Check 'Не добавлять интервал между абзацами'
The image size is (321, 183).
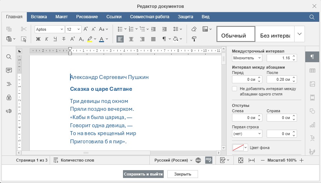(234, 89)
